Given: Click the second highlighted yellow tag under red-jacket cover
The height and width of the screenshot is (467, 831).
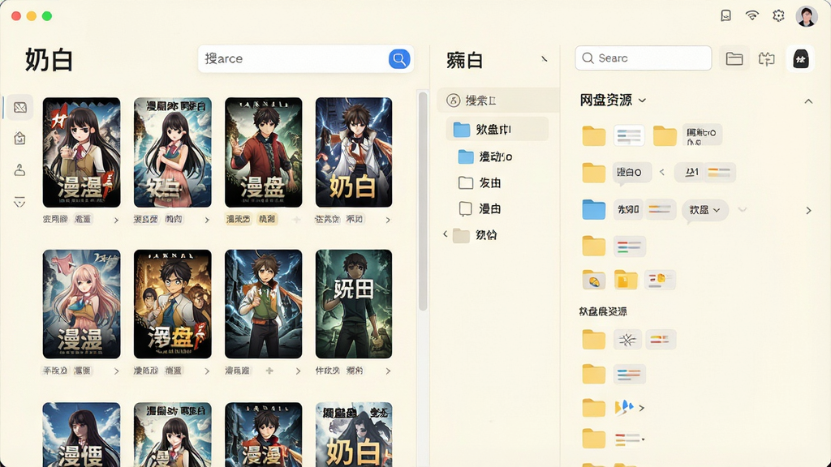Looking at the screenshot, I should pyautogui.click(x=266, y=219).
